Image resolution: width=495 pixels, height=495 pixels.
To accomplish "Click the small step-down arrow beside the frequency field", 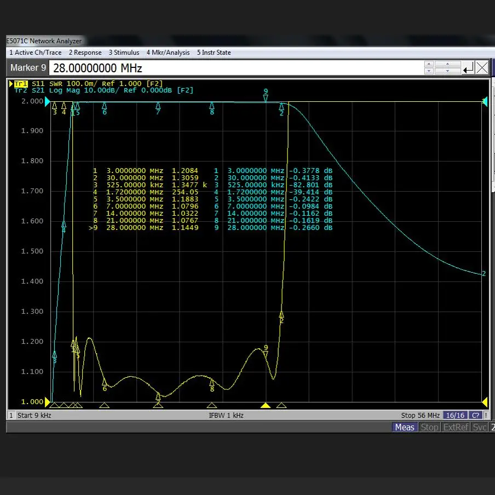I will [x=429, y=71].
